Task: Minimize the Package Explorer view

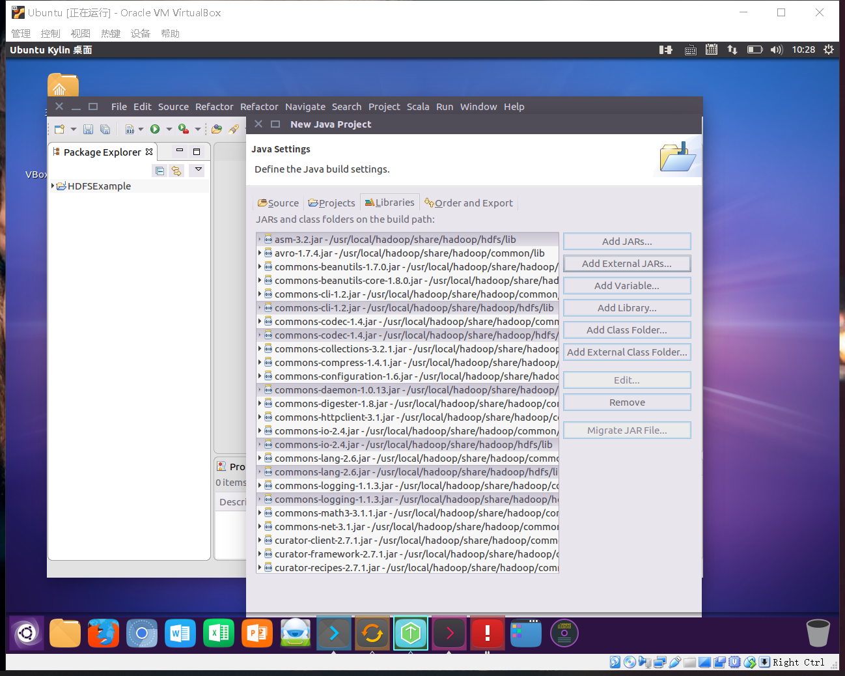Action: point(180,151)
